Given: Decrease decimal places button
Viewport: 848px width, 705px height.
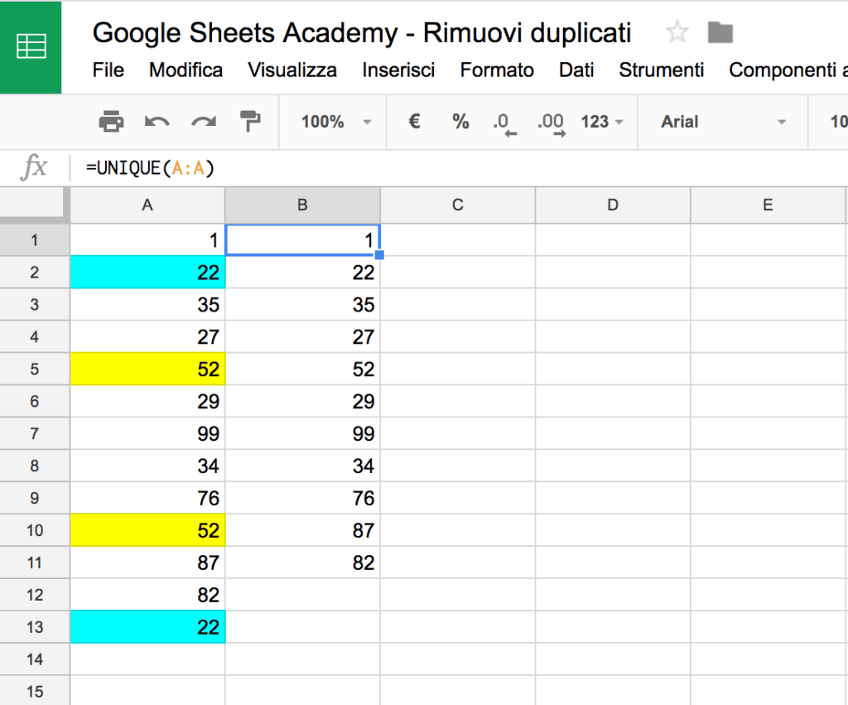Looking at the screenshot, I should pos(504,123).
